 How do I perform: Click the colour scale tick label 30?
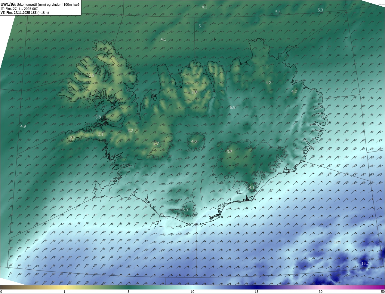[x=321, y=292]
